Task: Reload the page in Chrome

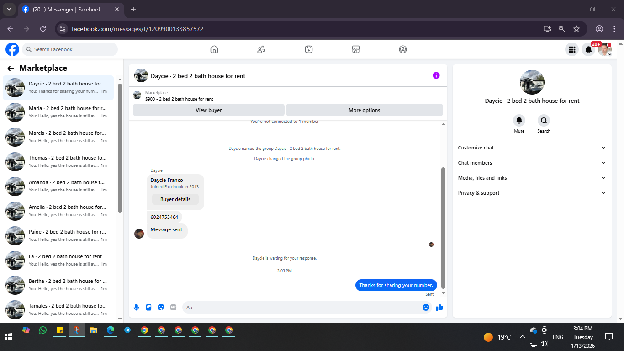Action: (x=43, y=29)
